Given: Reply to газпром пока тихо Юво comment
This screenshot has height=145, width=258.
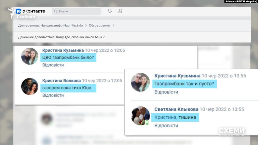Looking at the screenshot, I should coord(53,95).
